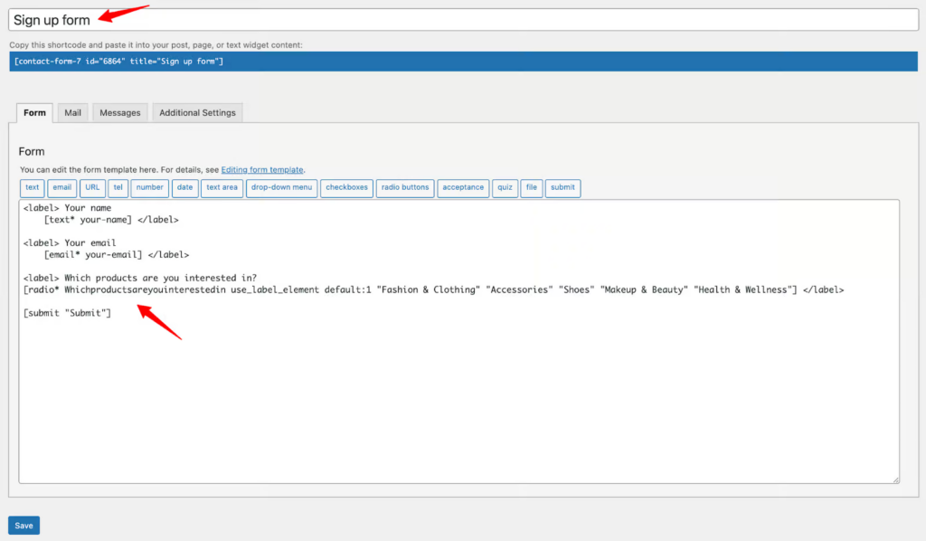Open the Messages tab
Viewport: 926px width, 541px height.
click(x=120, y=113)
